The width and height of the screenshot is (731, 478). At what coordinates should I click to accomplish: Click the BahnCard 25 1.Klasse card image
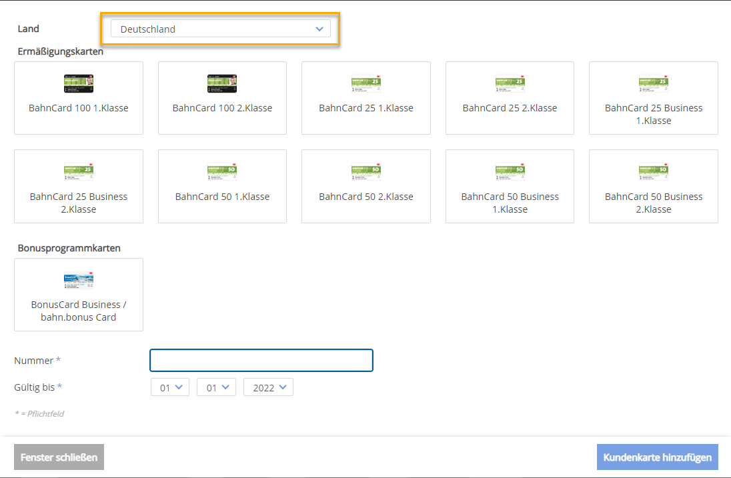click(x=366, y=83)
